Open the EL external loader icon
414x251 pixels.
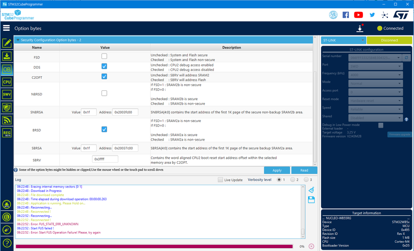click(x=7, y=217)
